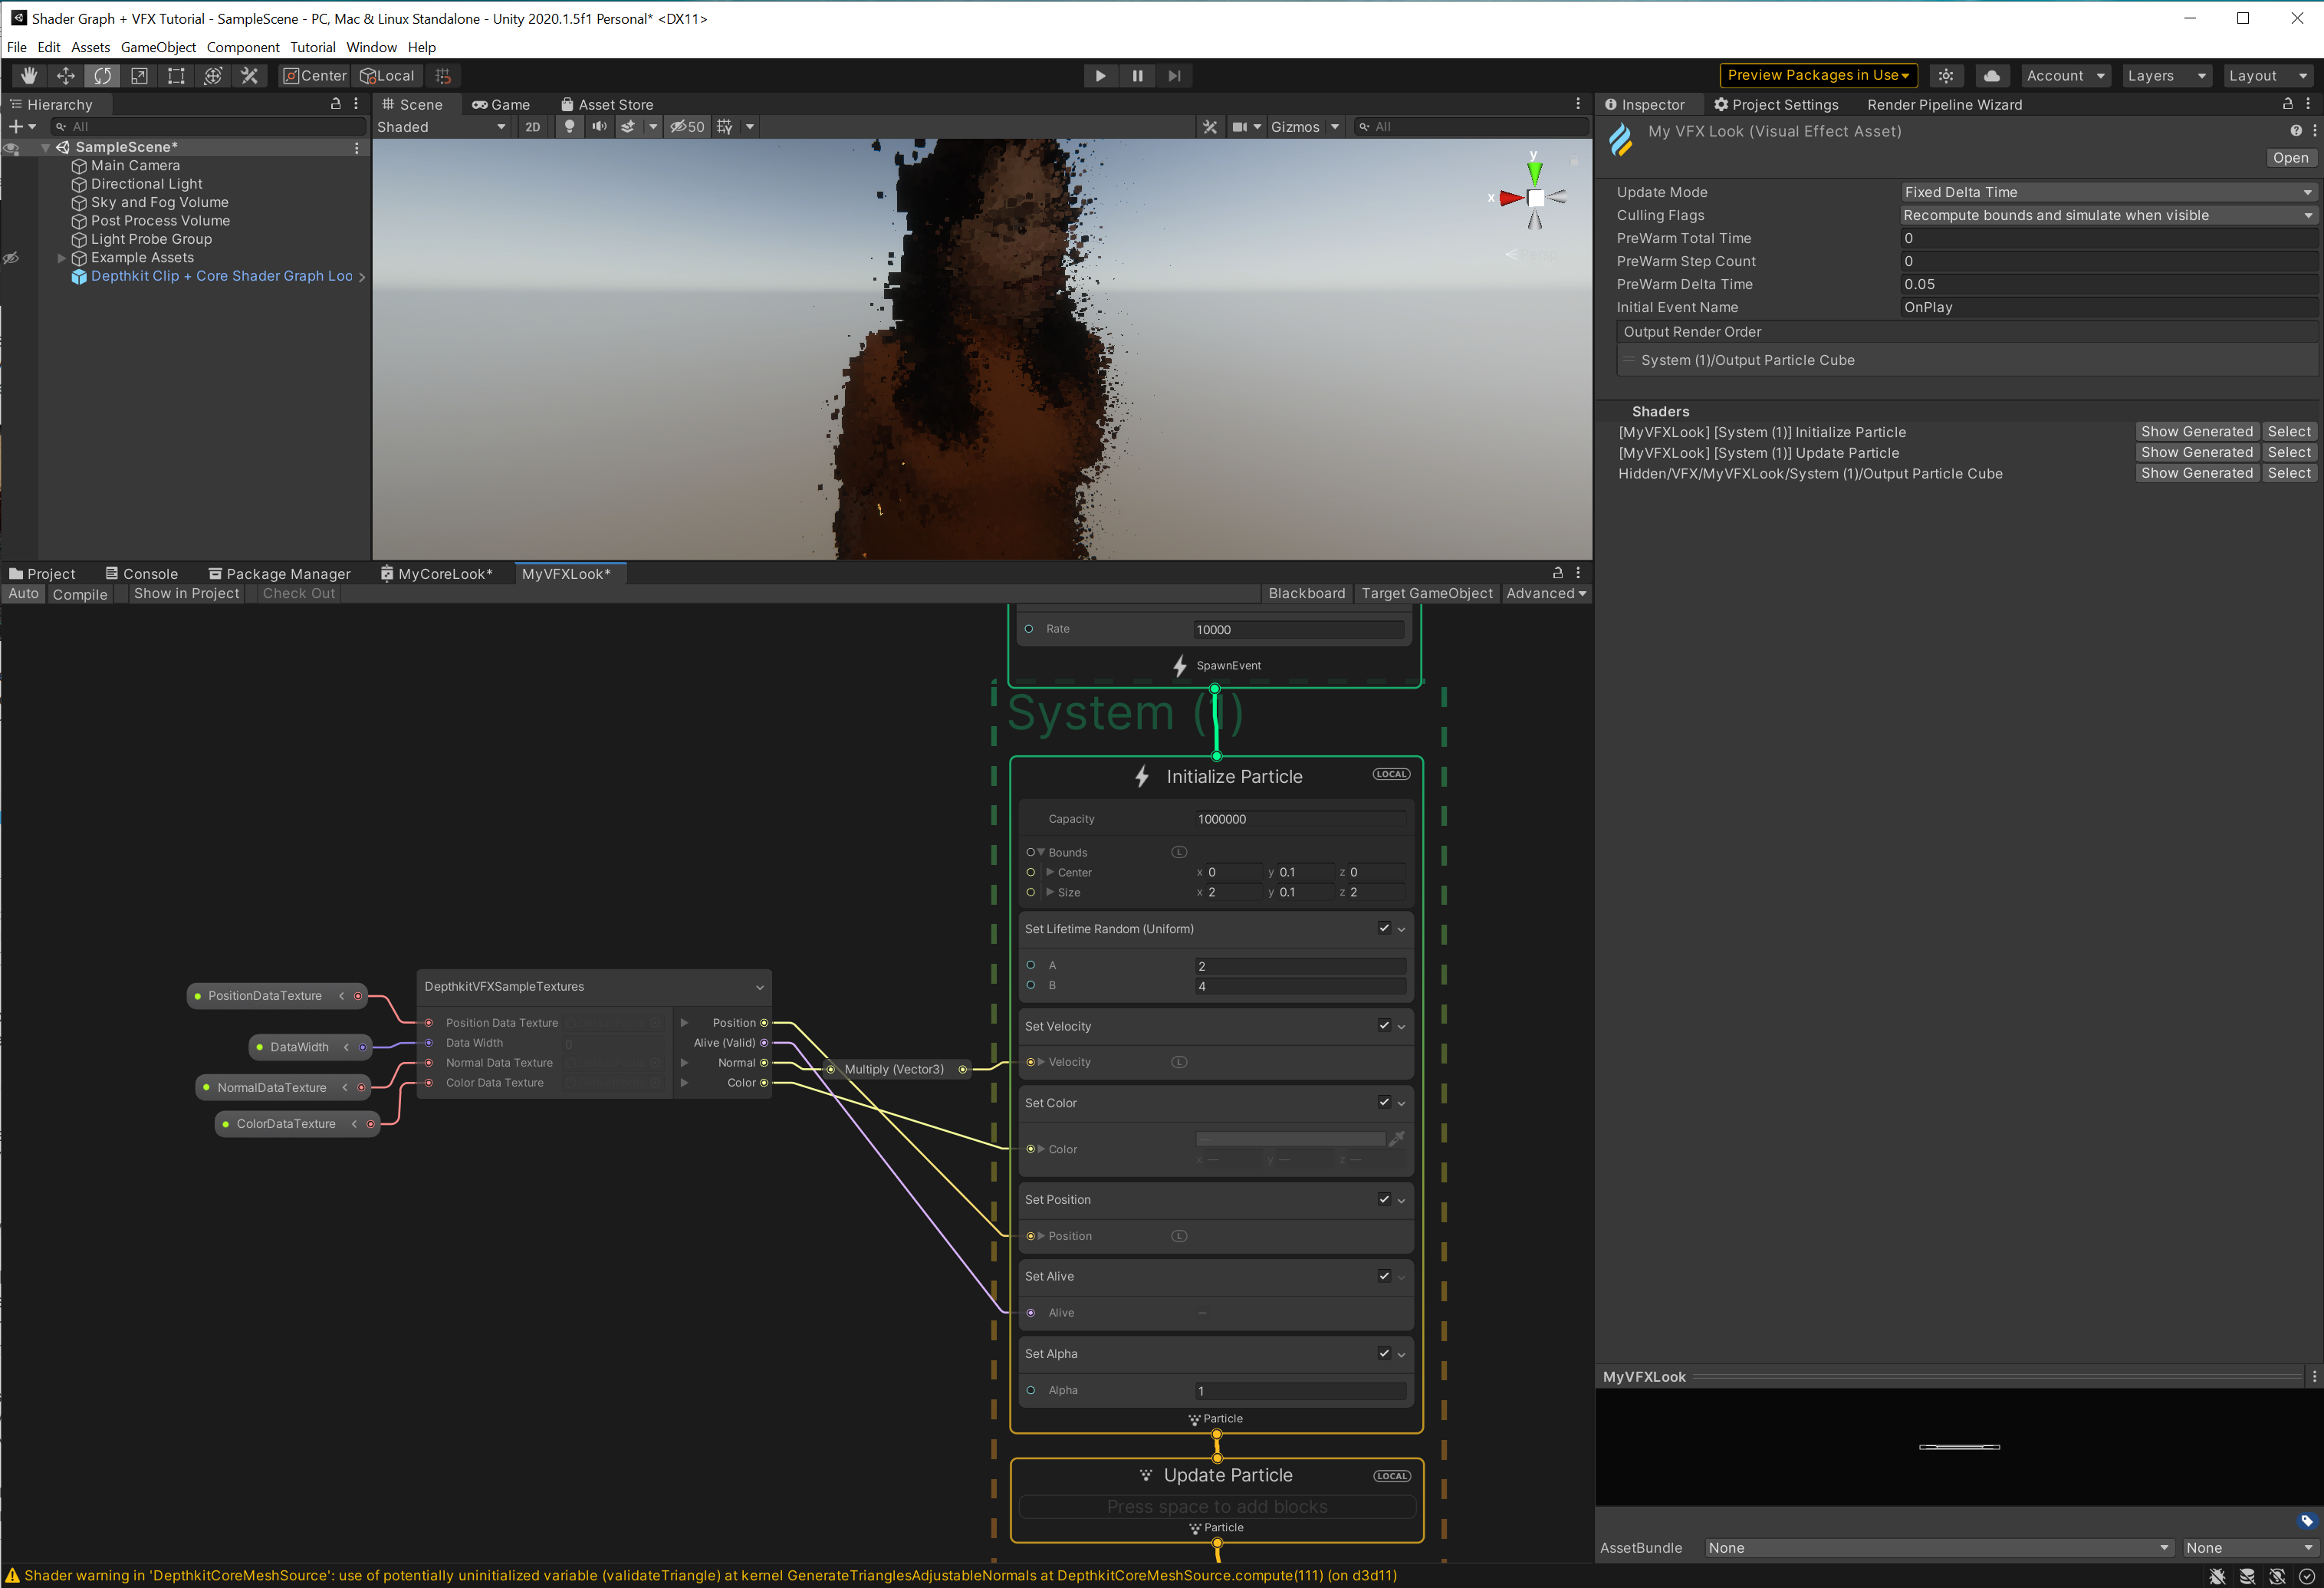Switch the Scene view to 2D mode
The height and width of the screenshot is (1588, 2324).
[x=533, y=126]
